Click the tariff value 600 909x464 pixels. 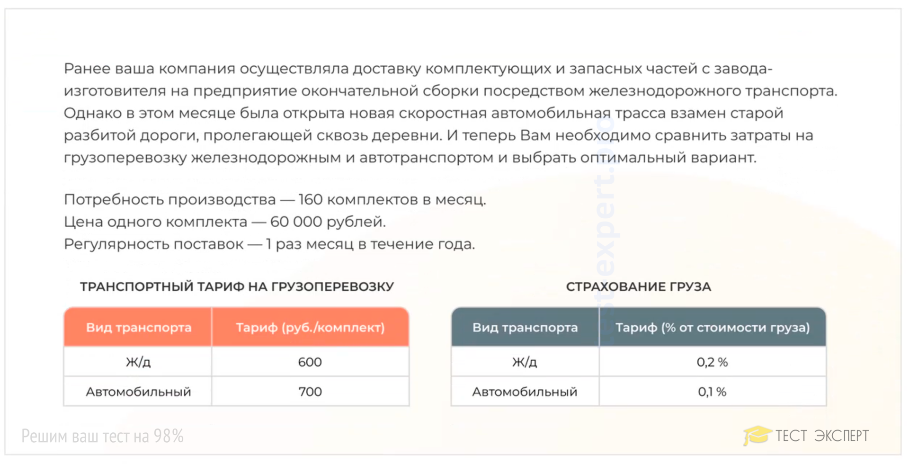click(310, 362)
